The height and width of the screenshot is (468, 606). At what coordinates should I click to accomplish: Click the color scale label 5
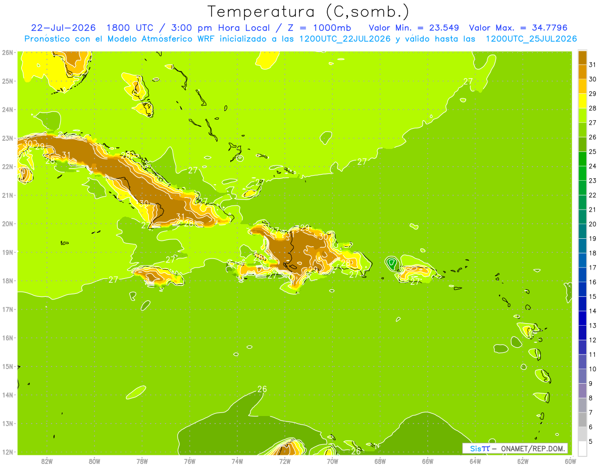click(591, 441)
